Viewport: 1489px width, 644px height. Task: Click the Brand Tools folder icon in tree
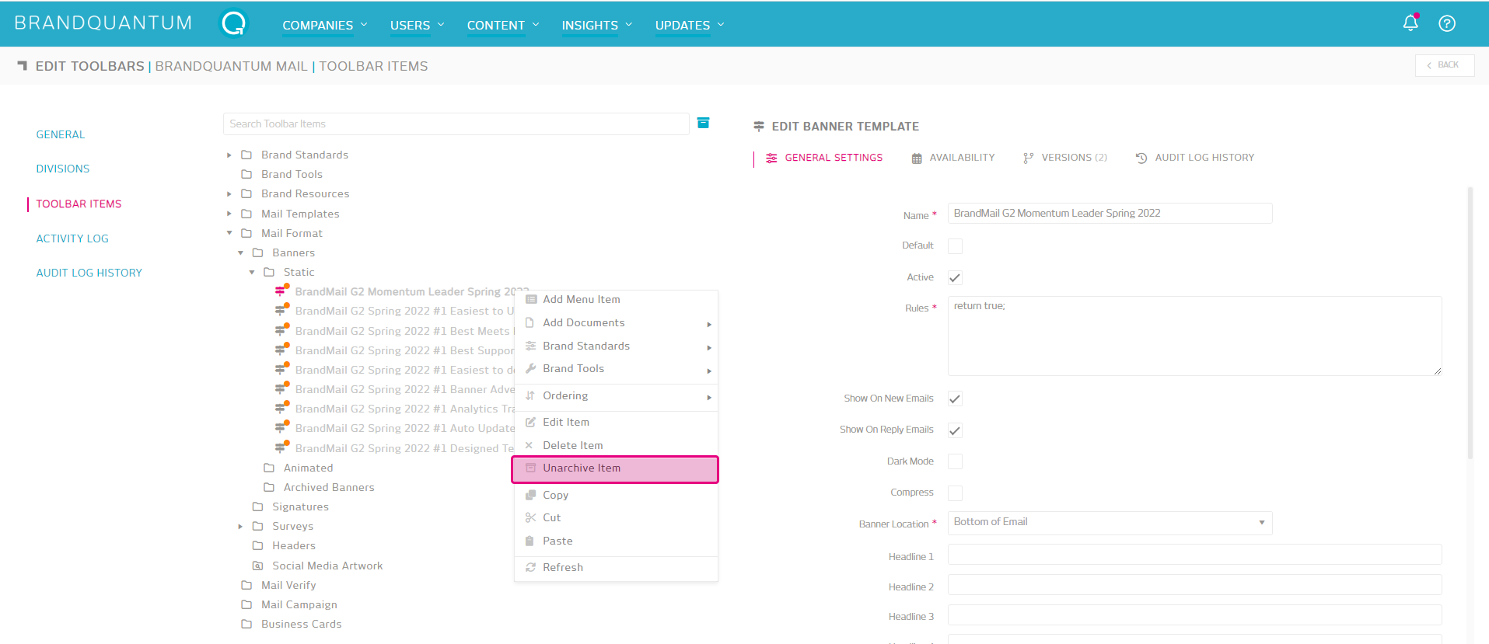pyautogui.click(x=246, y=174)
